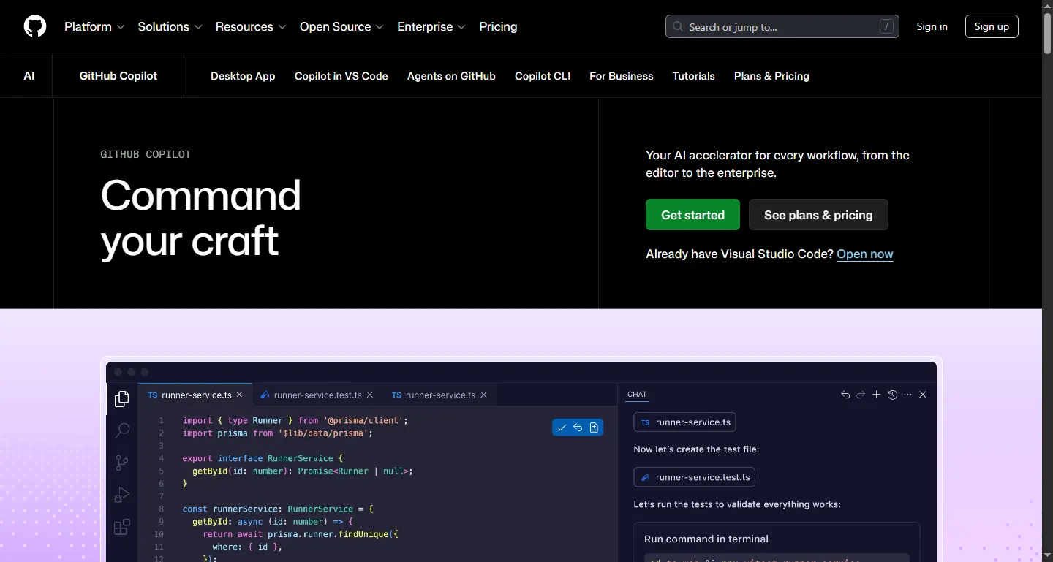This screenshot has width=1053, height=562.
Task: Click the import prisma code line
Action: (x=278, y=433)
